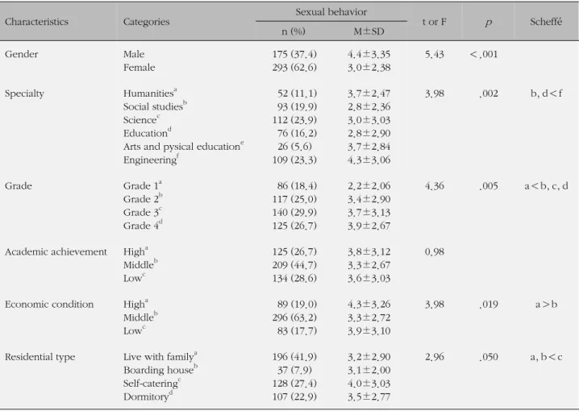Select the 'Academic achievement' row label
579x411 pixels.
pyautogui.click(x=56, y=251)
